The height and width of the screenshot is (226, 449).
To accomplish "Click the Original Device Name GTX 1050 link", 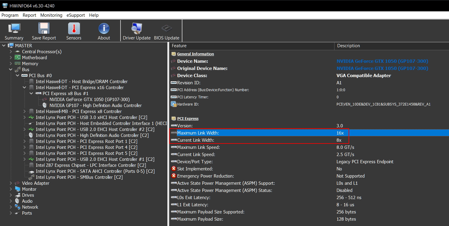I will (382, 68).
